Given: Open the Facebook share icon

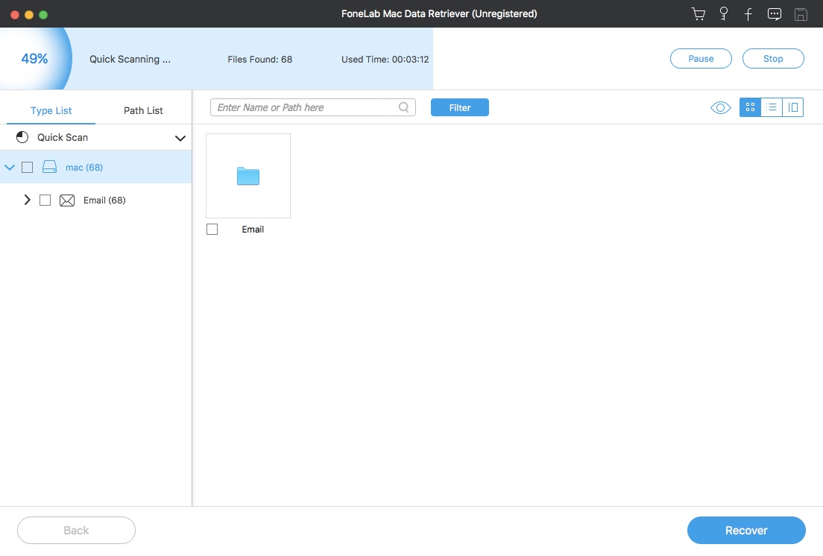Looking at the screenshot, I should (748, 14).
